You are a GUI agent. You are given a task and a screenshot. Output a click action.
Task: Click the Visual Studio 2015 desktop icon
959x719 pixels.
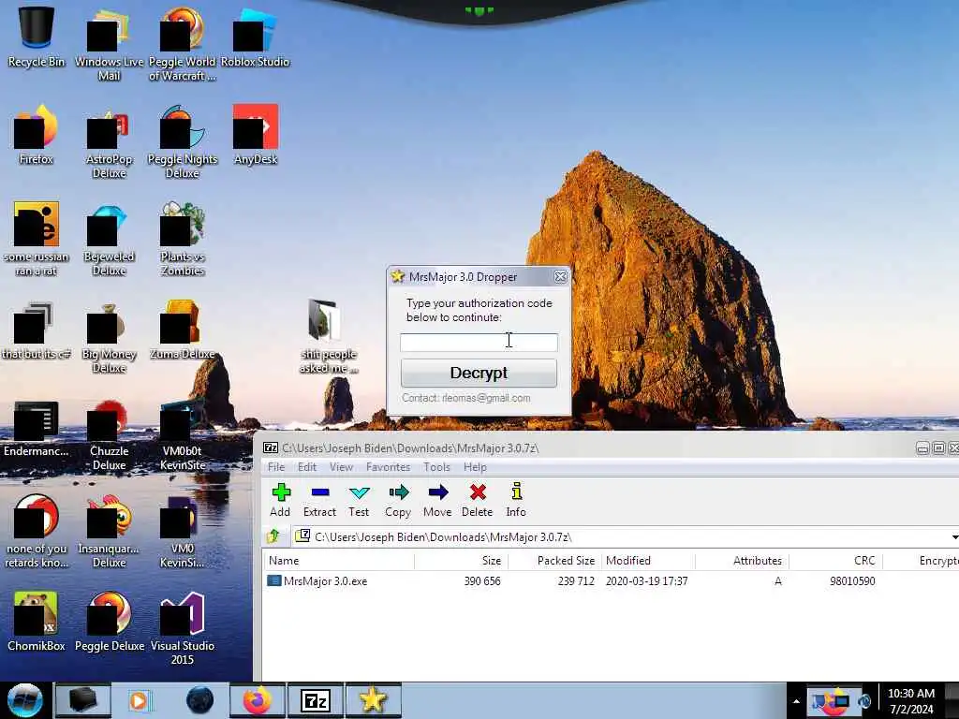(183, 628)
